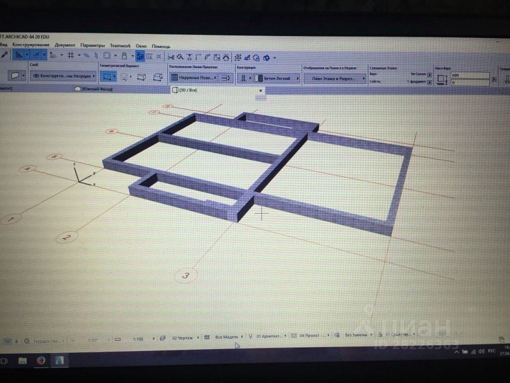Image resolution: width=510 pixels, height=383 pixels.
Task: Open the Помощь menu
Action: point(161,46)
